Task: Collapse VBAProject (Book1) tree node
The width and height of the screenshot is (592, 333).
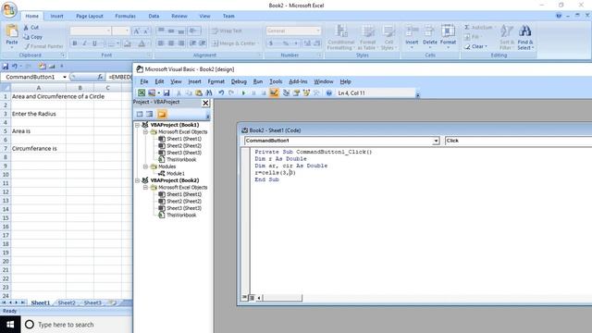Action: [138, 125]
